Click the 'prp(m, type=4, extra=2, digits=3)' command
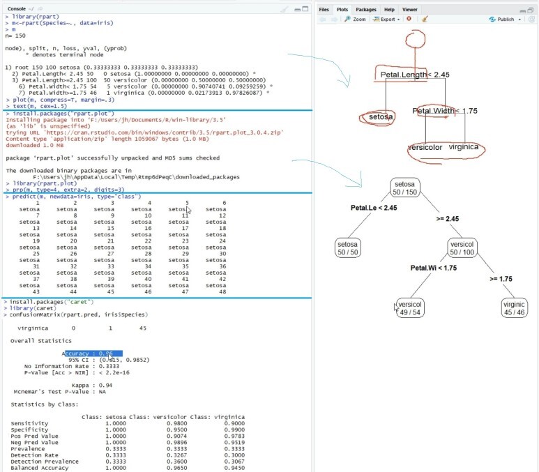Image resolution: width=539 pixels, height=472 pixels. click(66, 190)
